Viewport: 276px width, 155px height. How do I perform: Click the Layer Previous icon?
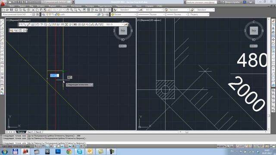(x=103, y=14)
